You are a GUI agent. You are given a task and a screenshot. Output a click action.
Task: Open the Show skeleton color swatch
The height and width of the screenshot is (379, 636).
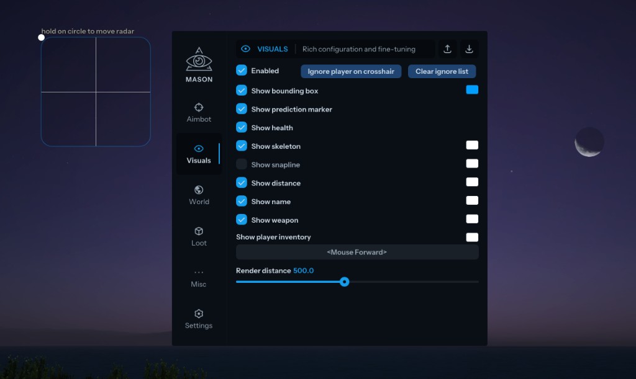472,145
